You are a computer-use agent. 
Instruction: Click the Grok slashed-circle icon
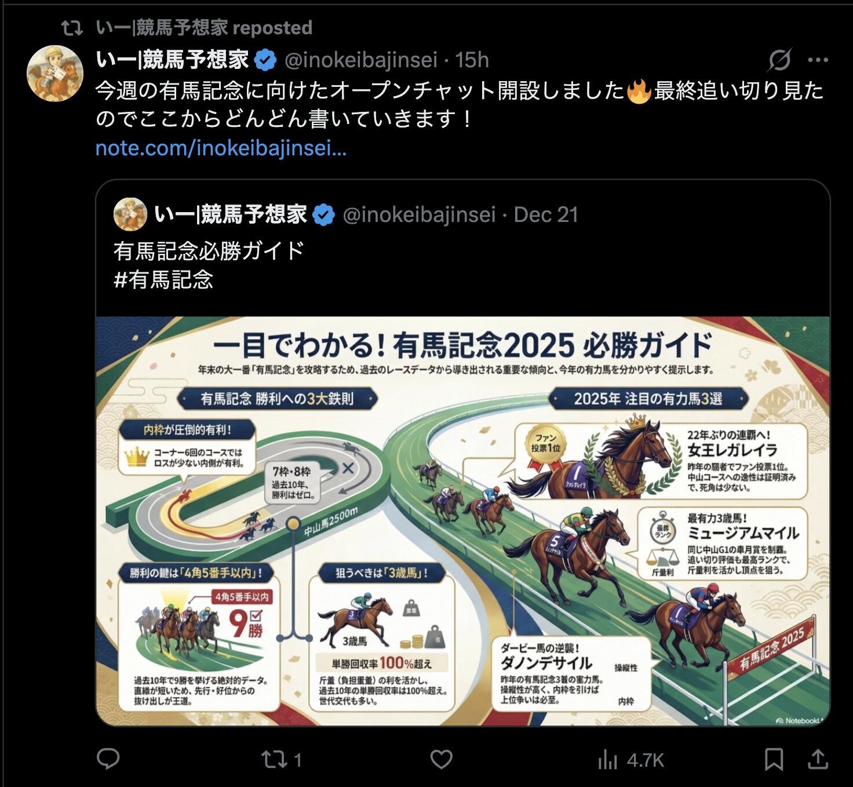tap(779, 60)
